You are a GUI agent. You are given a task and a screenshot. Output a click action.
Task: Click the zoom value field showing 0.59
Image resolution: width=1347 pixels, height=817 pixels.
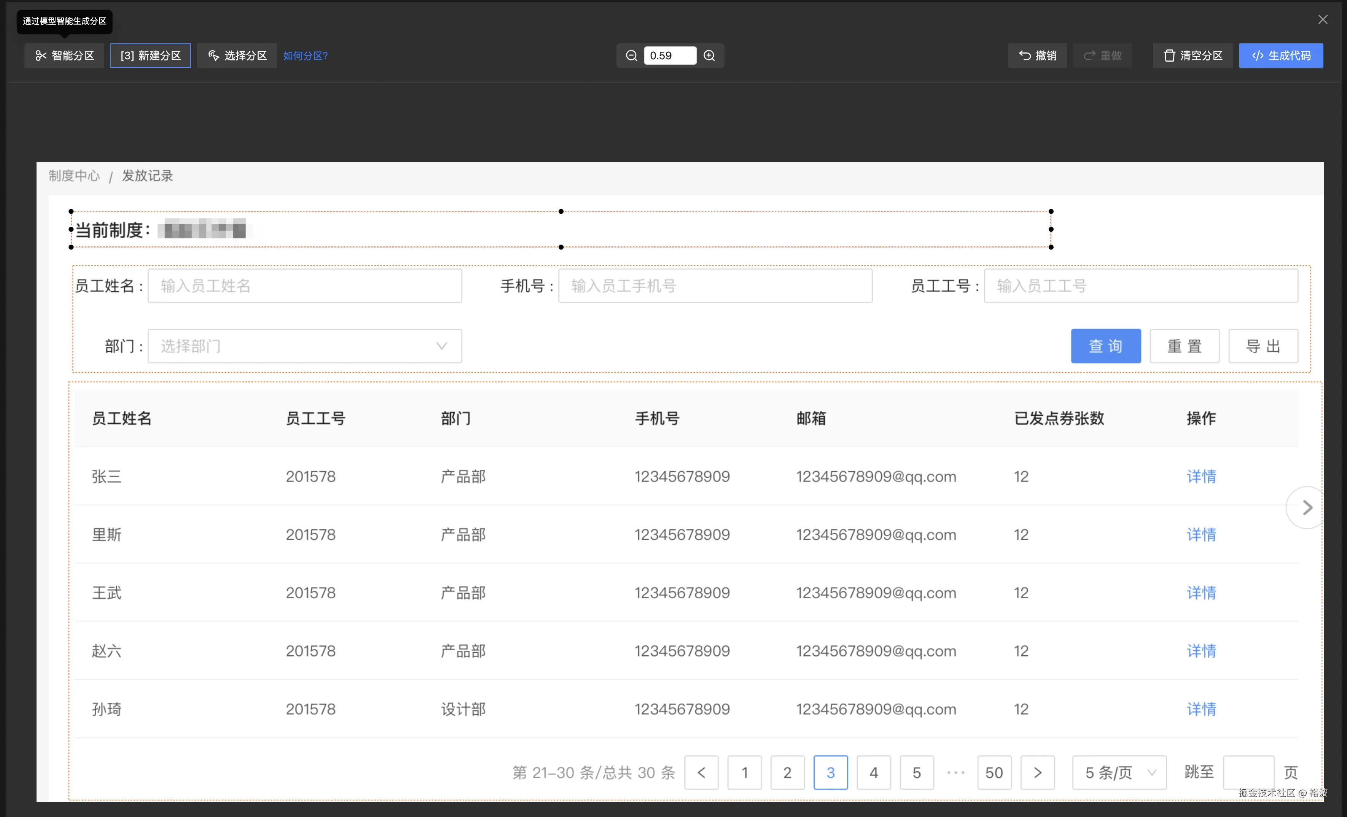tap(670, 56)
